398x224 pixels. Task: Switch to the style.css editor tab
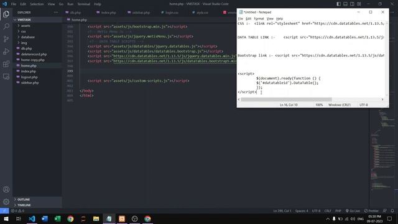pyautogui.click(x=202, y=12)
